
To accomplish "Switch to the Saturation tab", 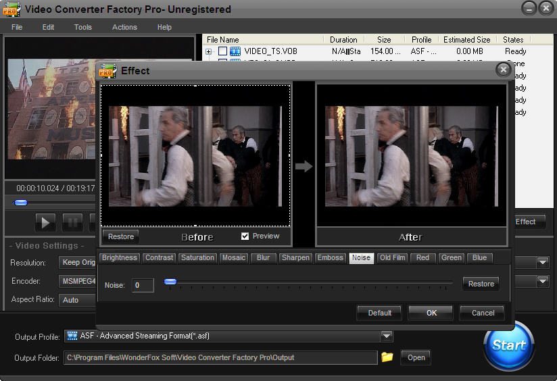I will pyautogui.click(x=197, y=258).
